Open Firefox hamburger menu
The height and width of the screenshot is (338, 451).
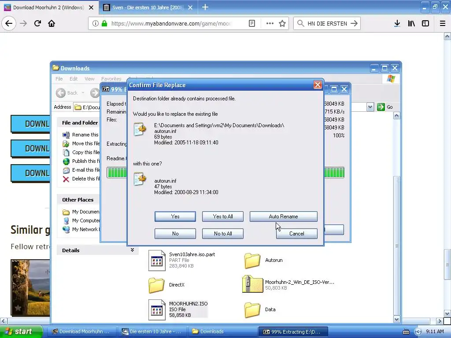[443, 23]
